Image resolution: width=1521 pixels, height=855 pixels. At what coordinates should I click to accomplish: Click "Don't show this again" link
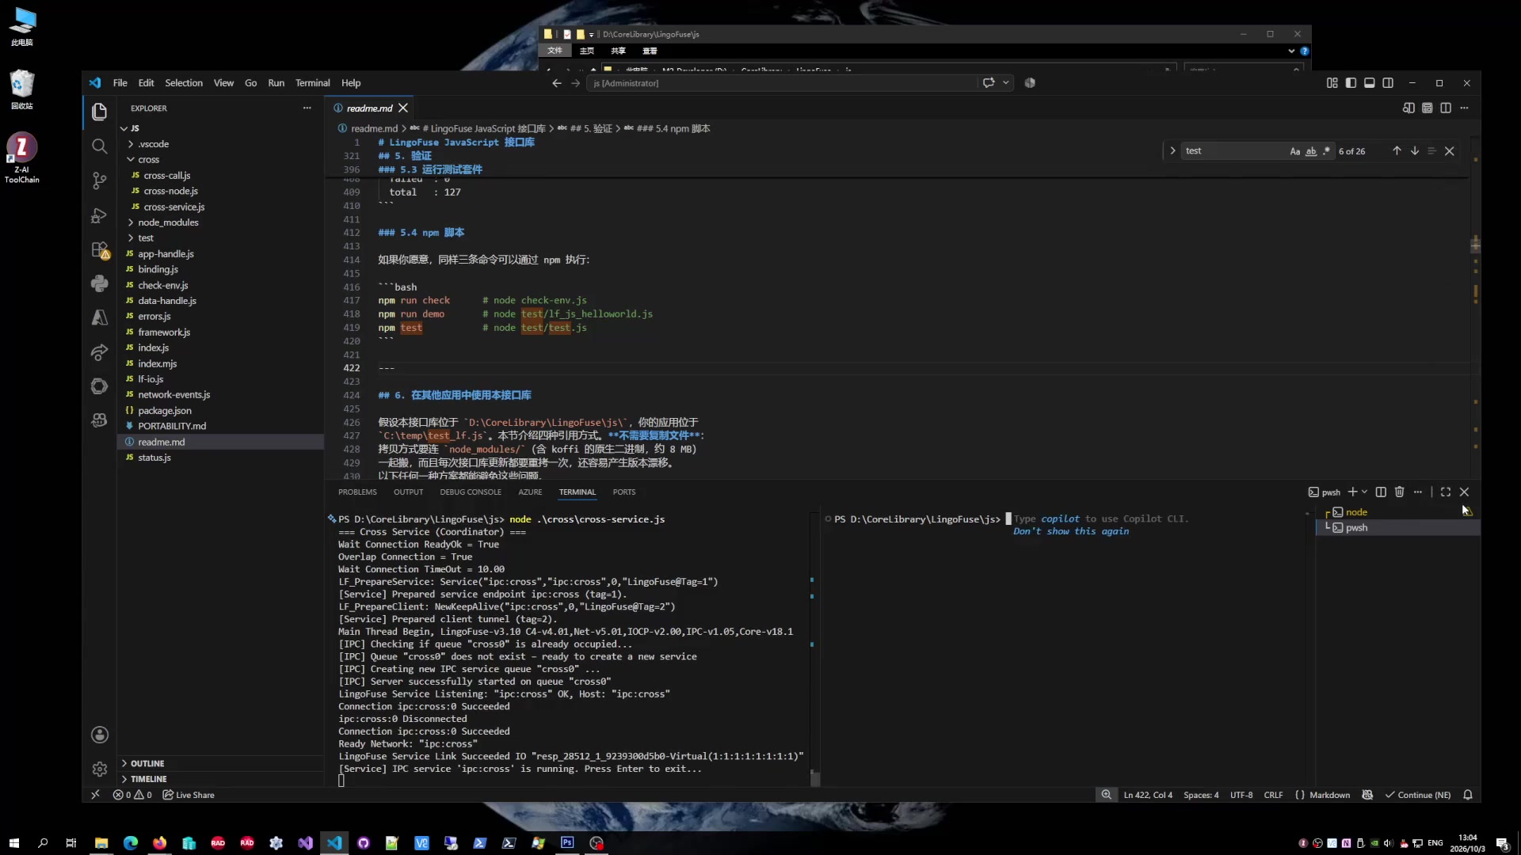[1071, 531]
